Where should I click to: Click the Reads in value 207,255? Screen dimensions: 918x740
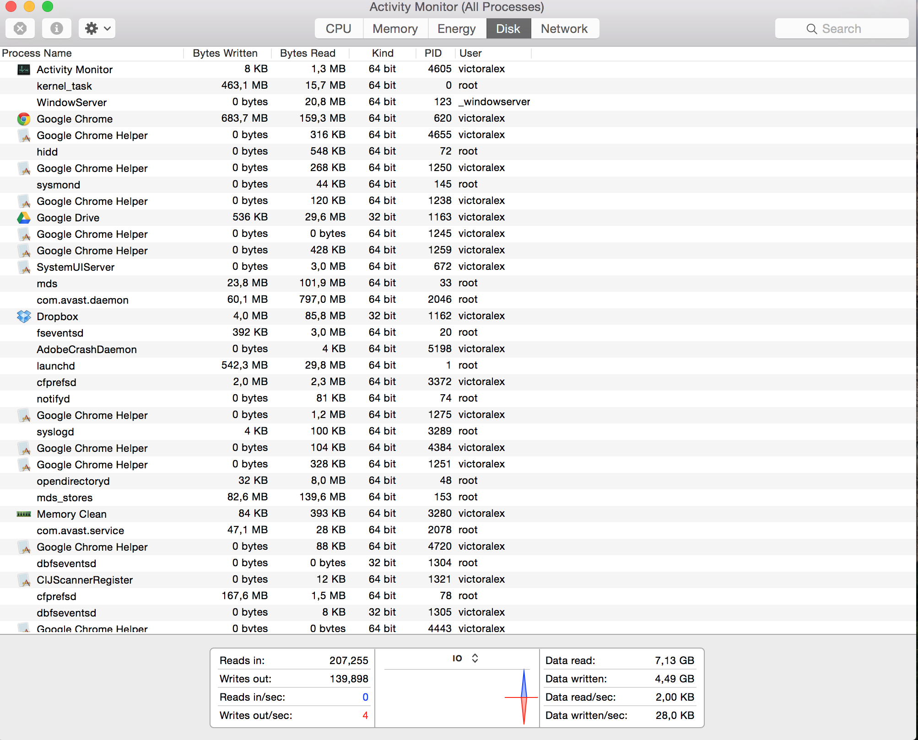pos(349,660)
